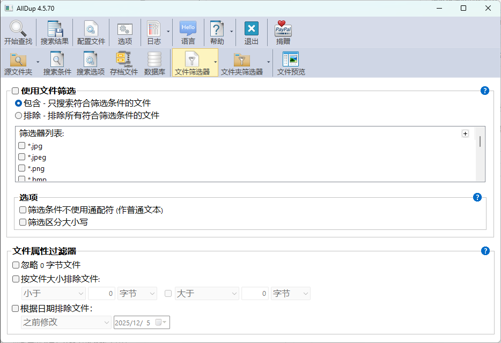Select the 排除 radio button option
Image resolution: width=501 pixels, height=343 pixels.
point(19,115)
